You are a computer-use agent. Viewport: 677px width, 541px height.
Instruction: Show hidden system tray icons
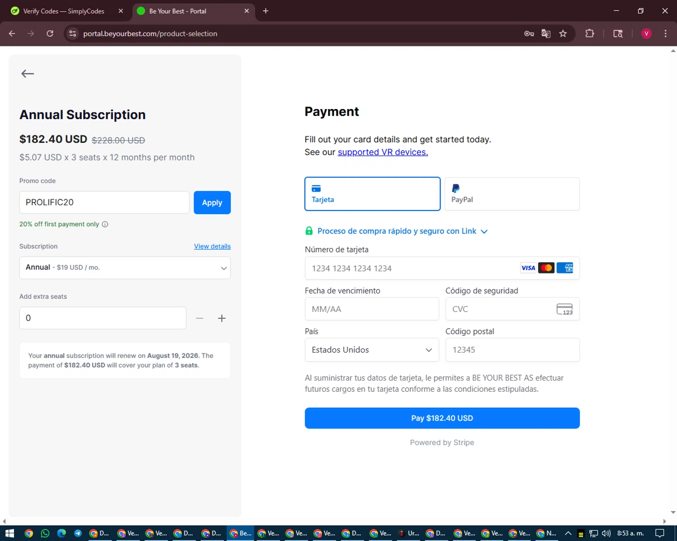568,533
